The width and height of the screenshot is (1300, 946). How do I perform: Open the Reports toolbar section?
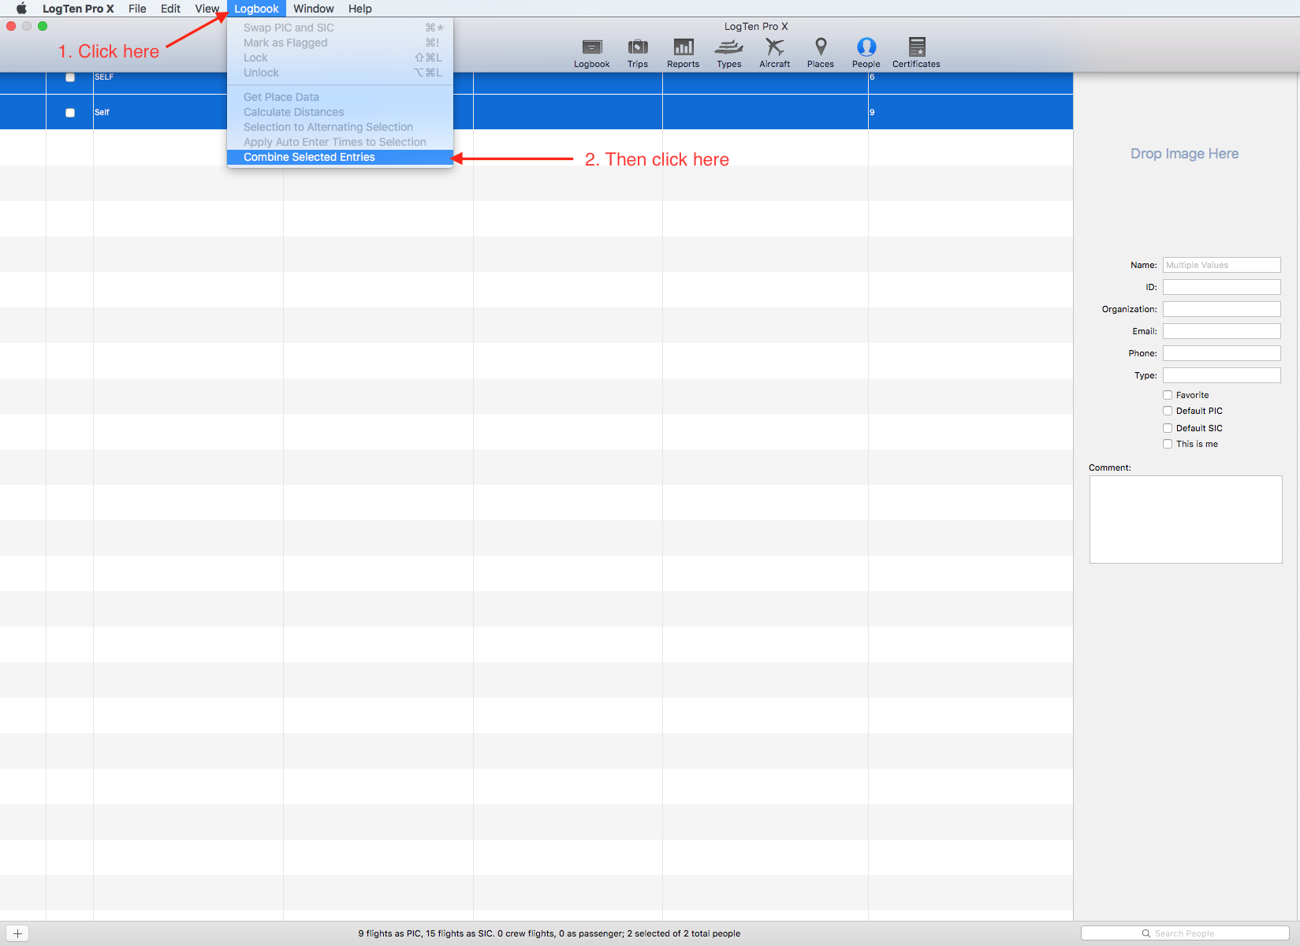[x=683, y=53]
